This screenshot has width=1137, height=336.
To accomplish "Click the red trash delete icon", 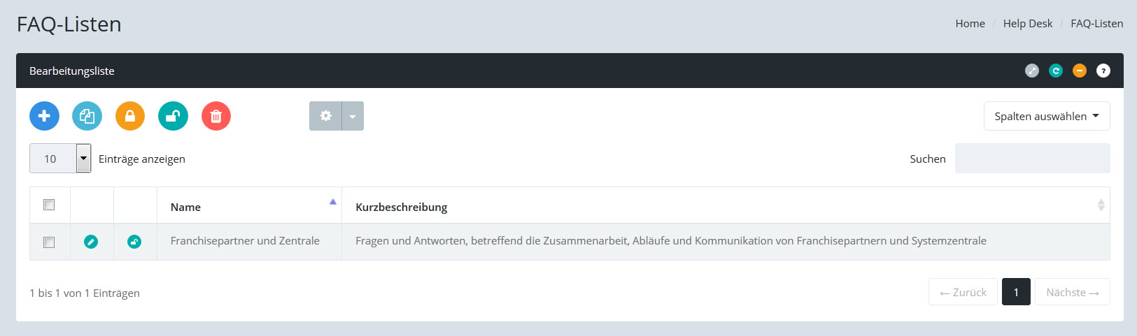I will click(216, 116).
